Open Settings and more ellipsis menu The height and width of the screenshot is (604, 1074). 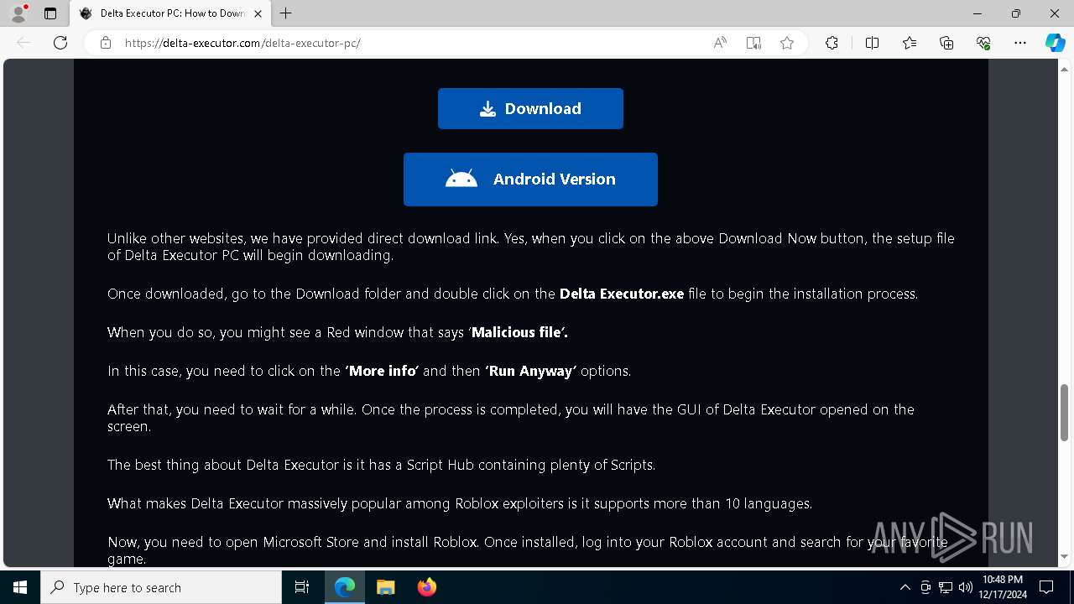[x=1020, y=43]
